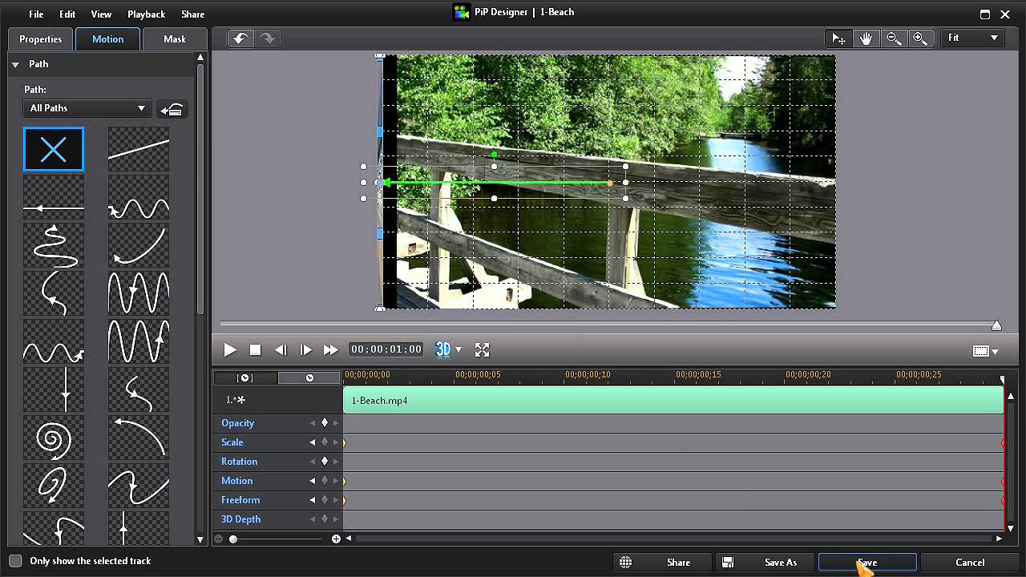Open the All Paths dropdown
Viewport: 1026px width, 577px height.
point(87,108)
